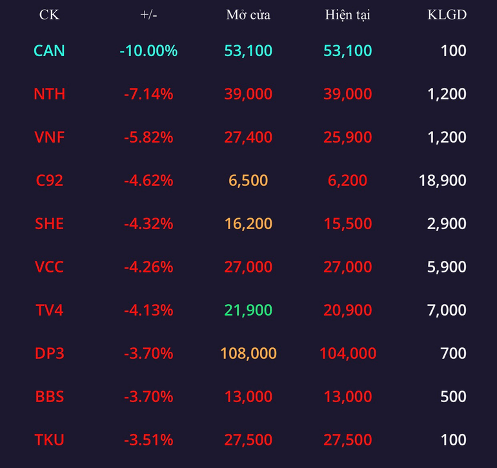497x468 pixels.
Task: Select TV4 opening price 21,900
Action: coord(249,310)
